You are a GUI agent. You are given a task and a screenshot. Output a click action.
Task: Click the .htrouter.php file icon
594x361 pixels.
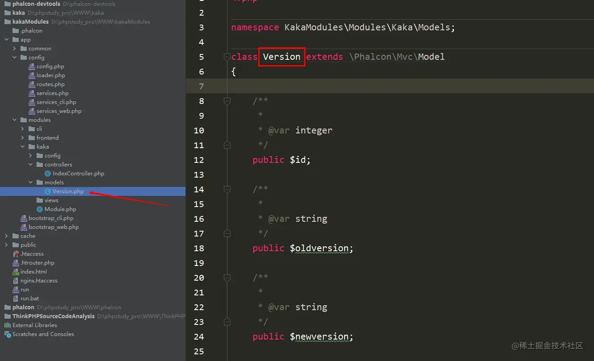[x=16, y=263]
